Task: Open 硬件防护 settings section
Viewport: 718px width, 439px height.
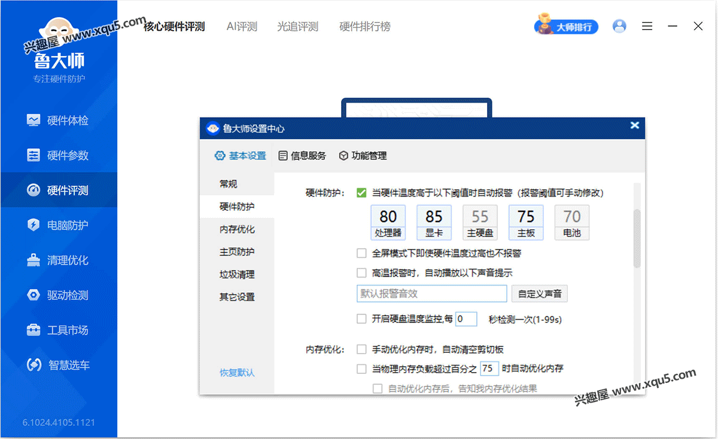Action: [x=237, y=207]
